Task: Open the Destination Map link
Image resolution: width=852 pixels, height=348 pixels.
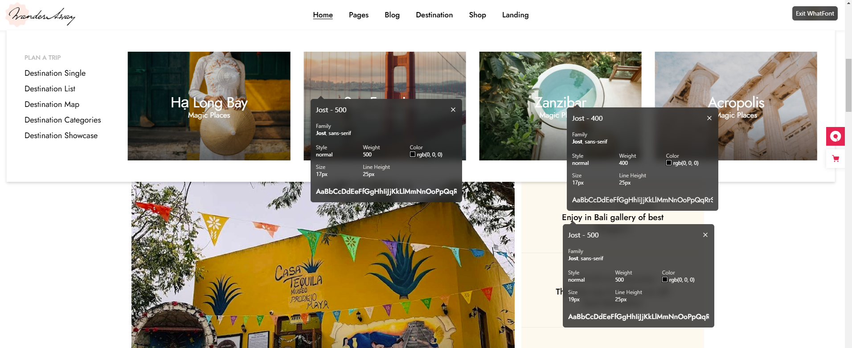Action: click(x=52, y=104)
